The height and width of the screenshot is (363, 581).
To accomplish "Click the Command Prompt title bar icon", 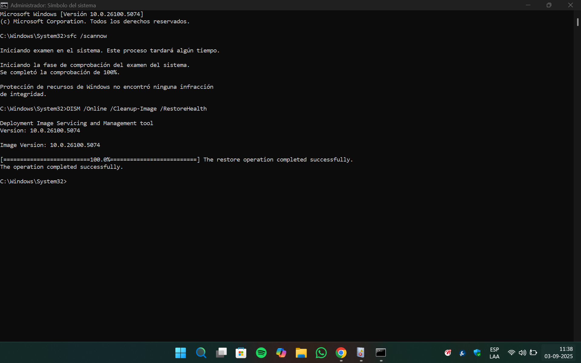I will click(4, 5).
